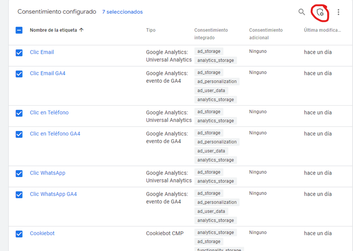Open the Clic WhatsApp GA4 tag
Viewport: 353px width, 251px height.
coord(53,194)
